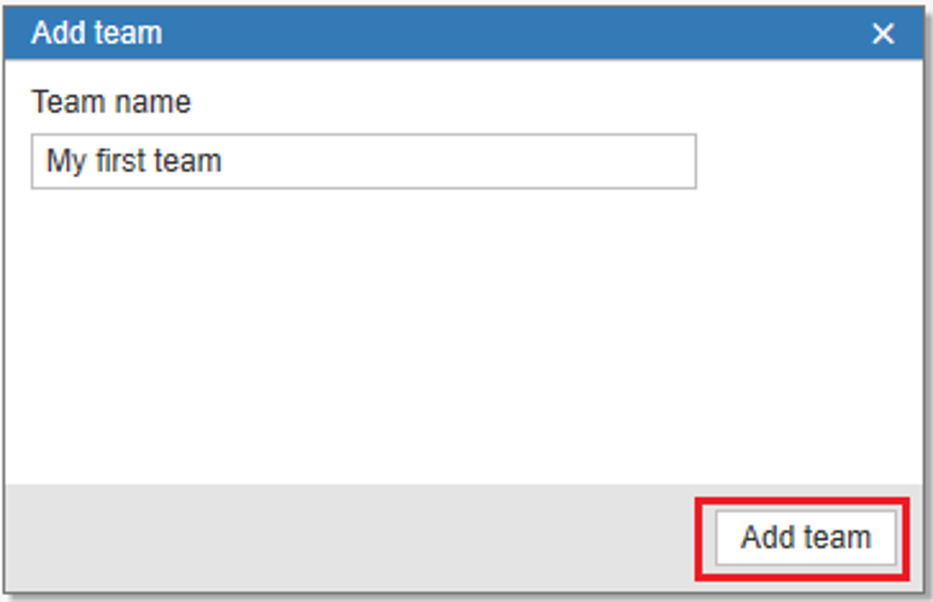Click the blue dialog title bar
Image resolution: width=933 pixels, height=602 pixels.
pyautogui.click(x=463, y=33)
